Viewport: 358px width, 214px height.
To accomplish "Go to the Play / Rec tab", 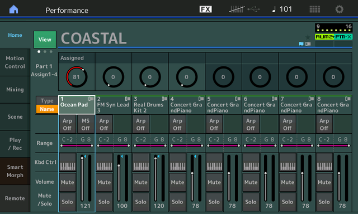I will pyautogui.click(x=15, y=144).
